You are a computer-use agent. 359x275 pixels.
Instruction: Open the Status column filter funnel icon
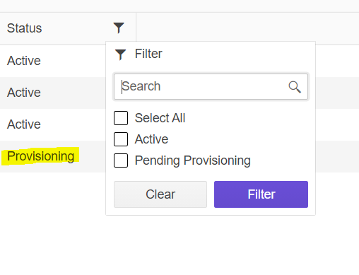119,28
